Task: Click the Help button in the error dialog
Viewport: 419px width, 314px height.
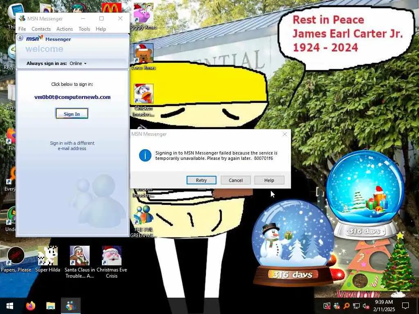Action: coord(269,180)
